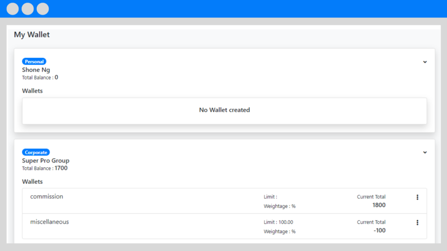Select the miscellaneous wallet name

pyautogui.click(x=50, y=222)
